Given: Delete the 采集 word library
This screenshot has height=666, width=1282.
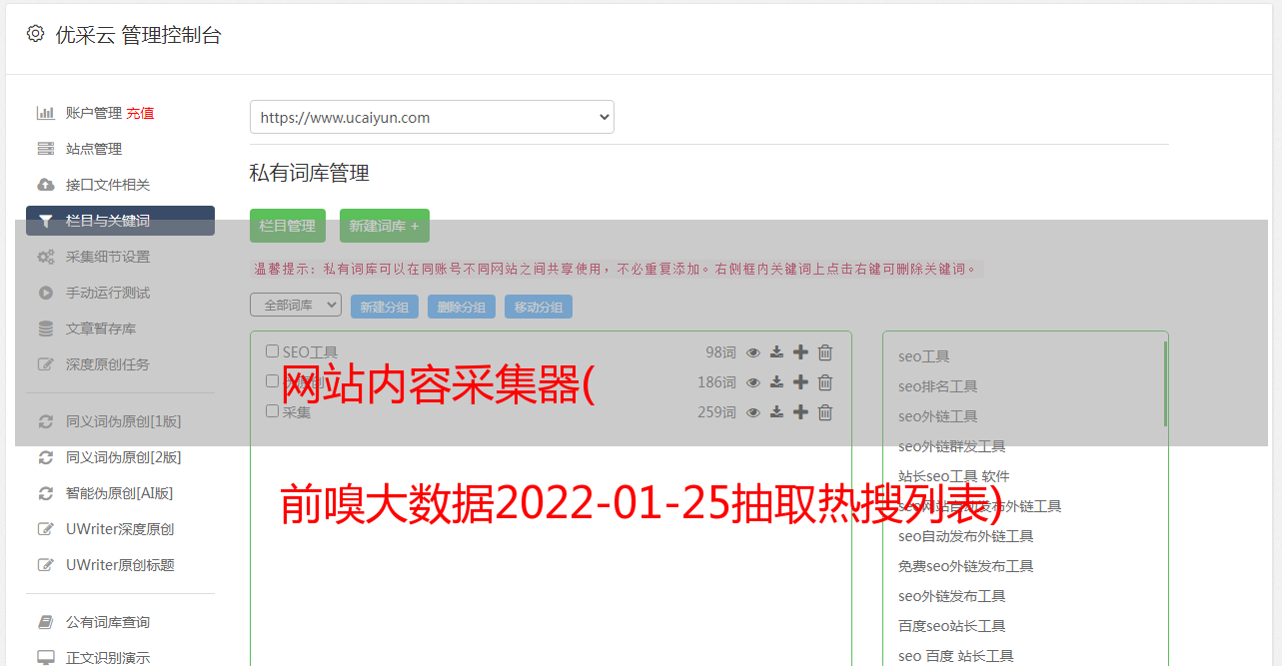Looking at the screenshot, I should click(825, 412).
